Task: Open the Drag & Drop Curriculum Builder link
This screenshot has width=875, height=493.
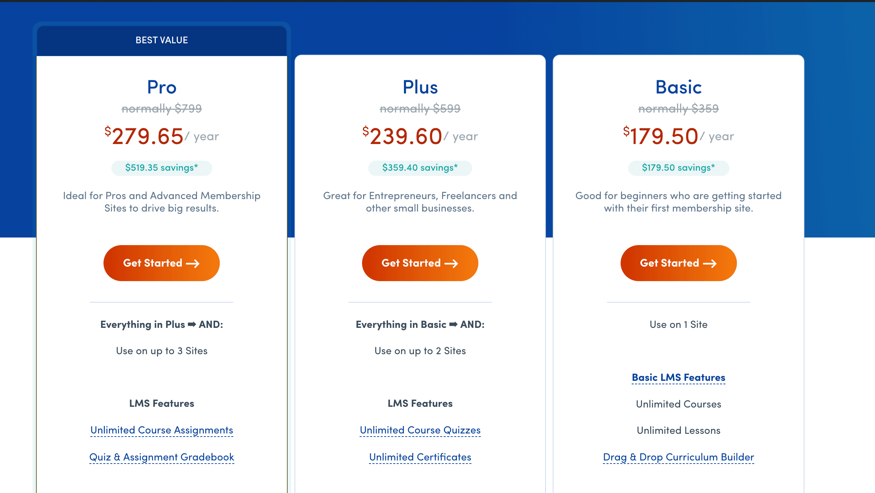Action: 678,457
